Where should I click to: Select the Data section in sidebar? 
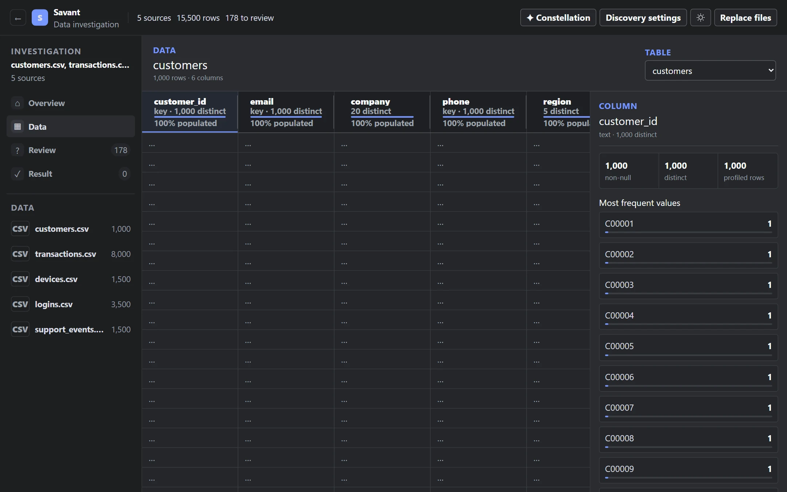coord(71,126)
